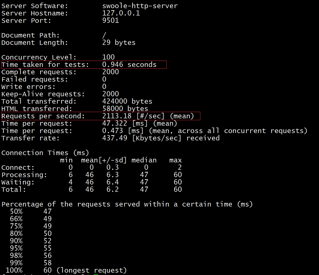Viewport: 319px width, 275px height.
Task: Click the 2113.18 requests per second figure
Action: pyautogui.click(x=117, y=116)
